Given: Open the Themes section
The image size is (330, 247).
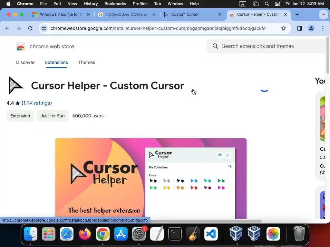Looking at the screenshot, I should (x=86, y=62).
